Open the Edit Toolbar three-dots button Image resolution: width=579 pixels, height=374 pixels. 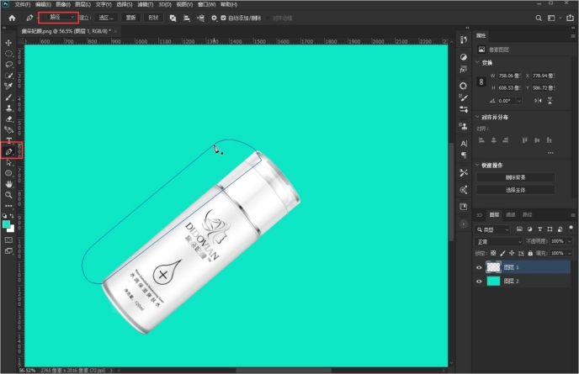(8, 206)
